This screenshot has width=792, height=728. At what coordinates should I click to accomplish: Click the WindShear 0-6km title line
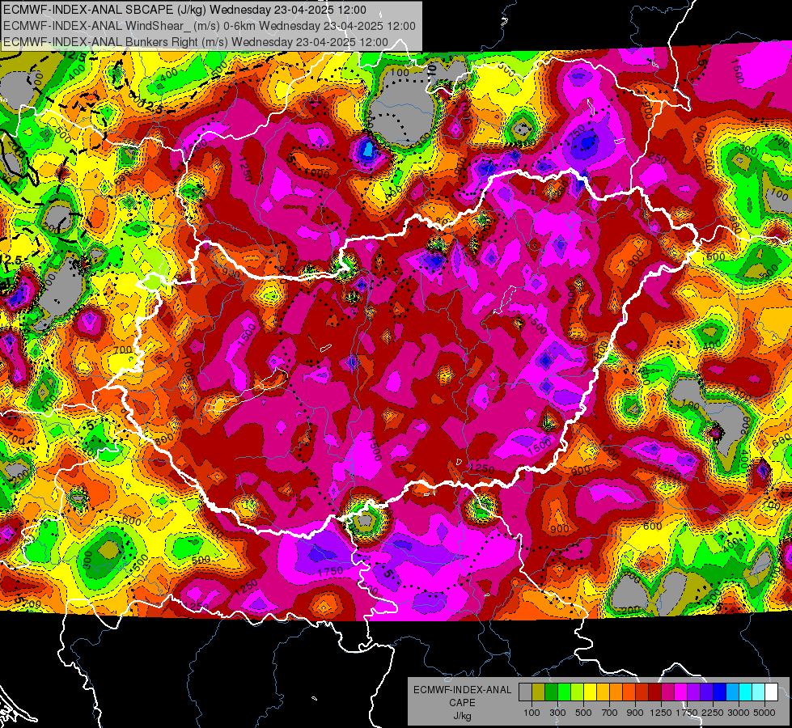[x=210, y=26]
